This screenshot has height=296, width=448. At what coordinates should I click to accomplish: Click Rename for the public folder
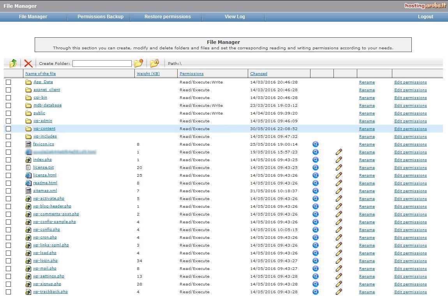click(x=367, y=113)
